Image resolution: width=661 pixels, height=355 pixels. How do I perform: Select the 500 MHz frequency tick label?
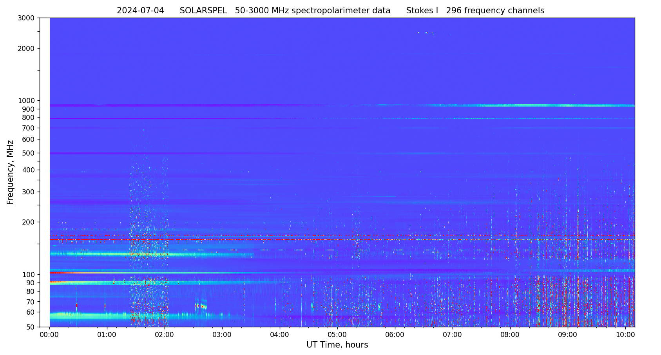[28, 153]
